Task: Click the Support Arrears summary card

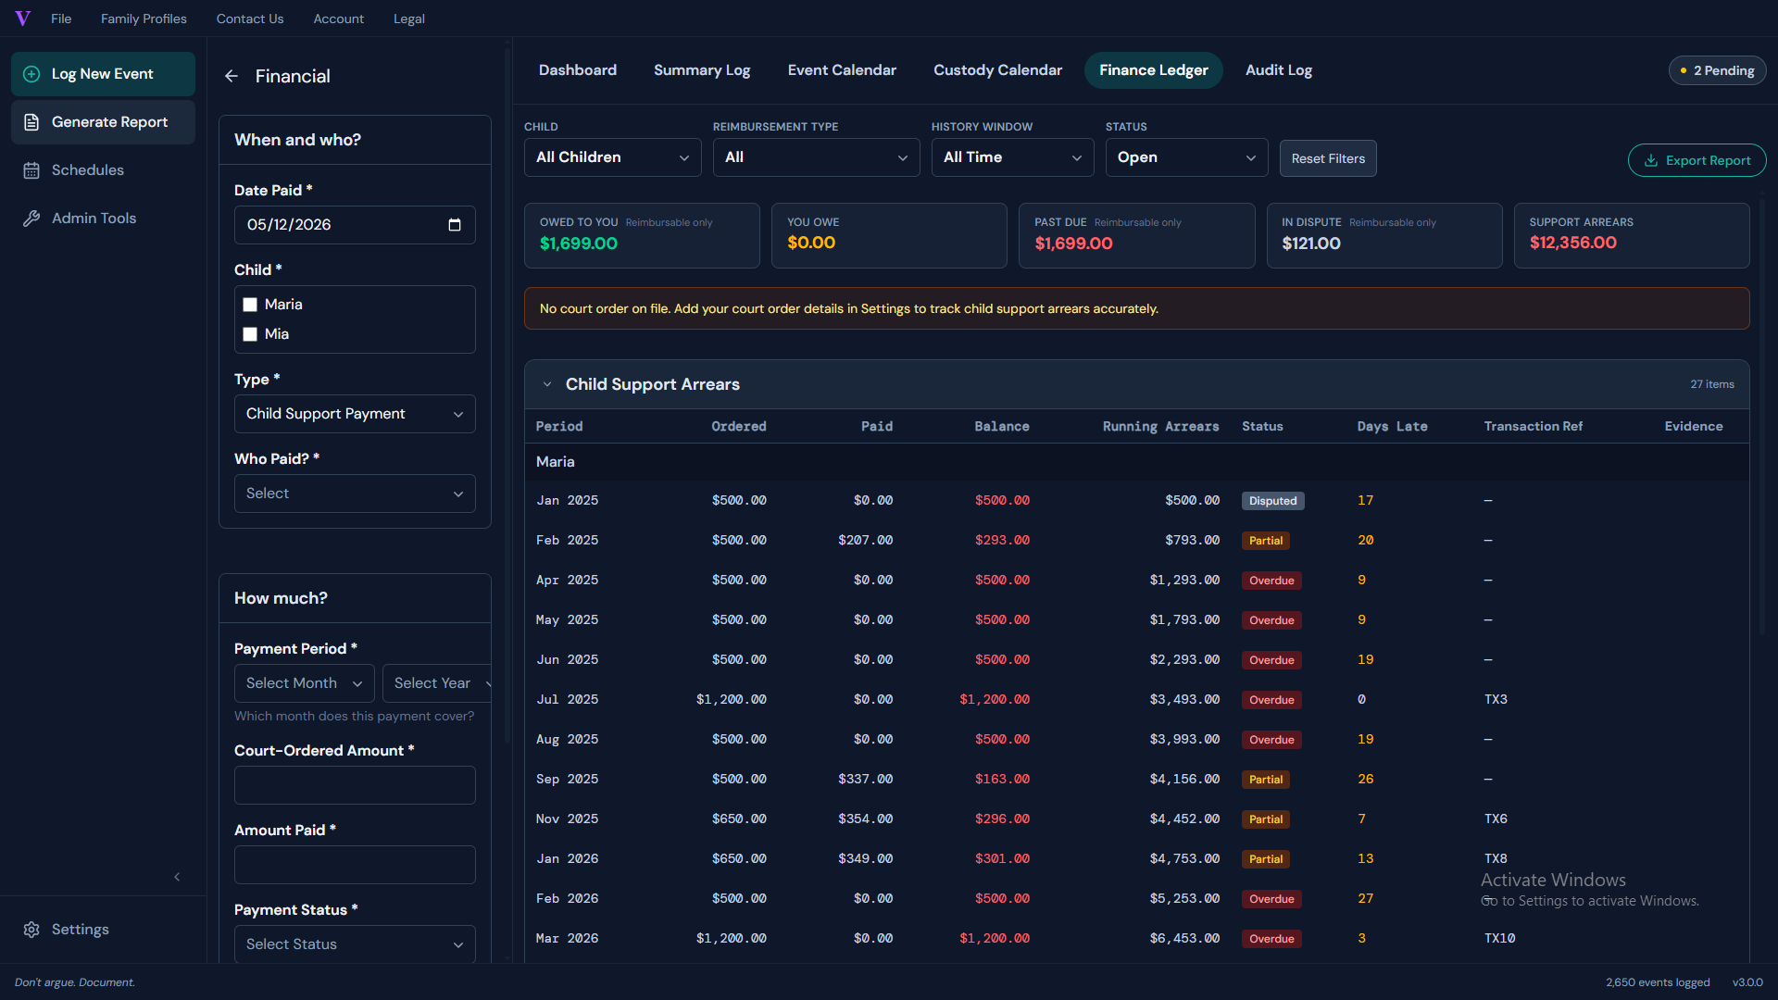Action: (x=1632, y=235)
